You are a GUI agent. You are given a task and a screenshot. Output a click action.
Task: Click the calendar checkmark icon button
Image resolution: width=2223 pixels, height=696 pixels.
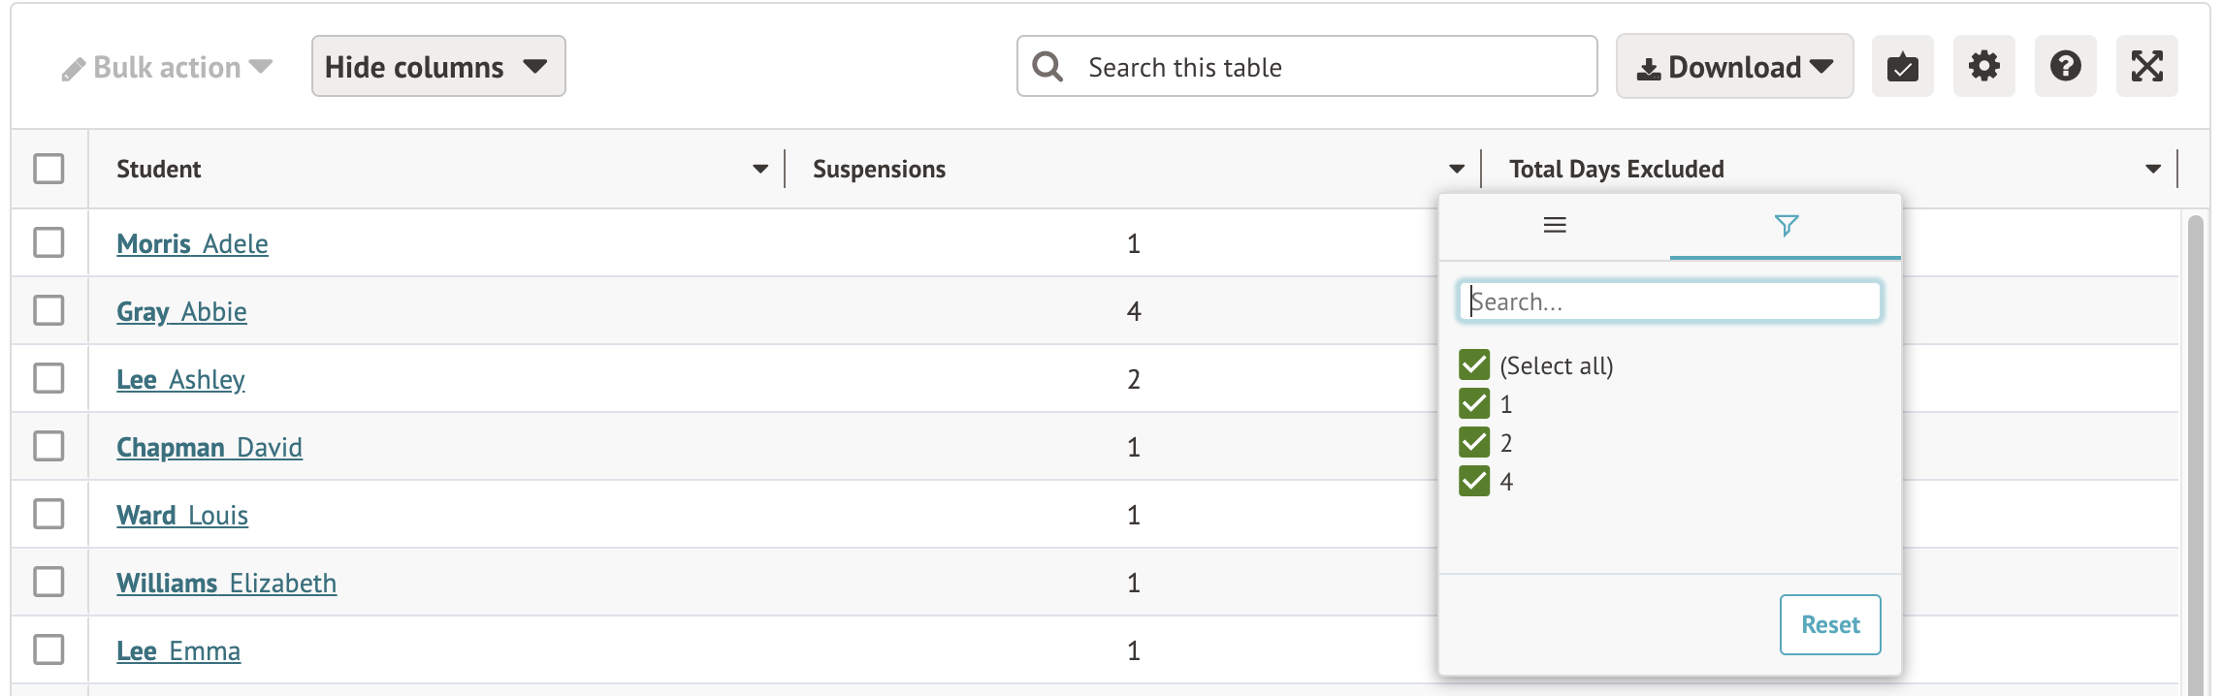(x=1902, y=67)
